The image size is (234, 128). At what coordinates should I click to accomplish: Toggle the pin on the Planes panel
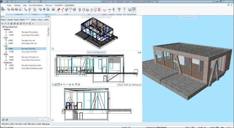[47, 16]
